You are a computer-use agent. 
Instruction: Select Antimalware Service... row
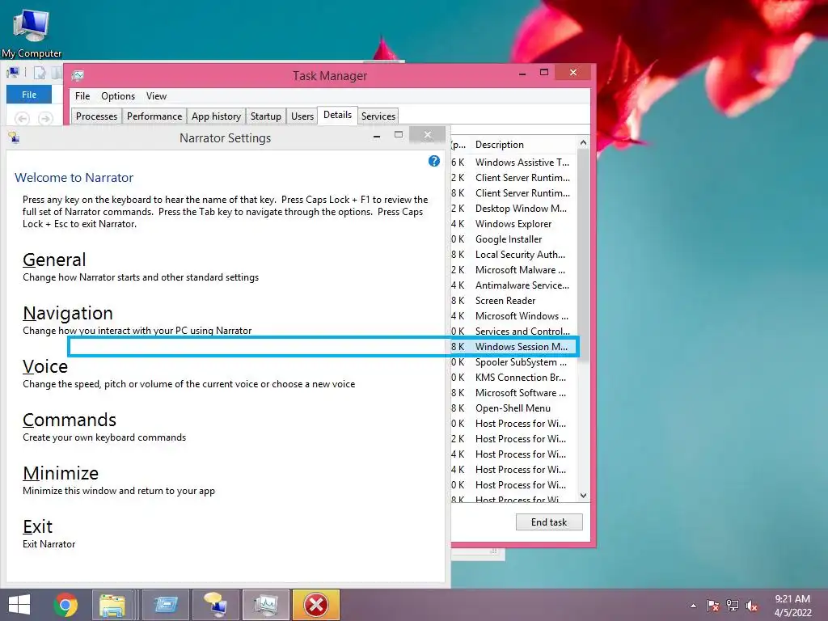click(x=513, y=285)
